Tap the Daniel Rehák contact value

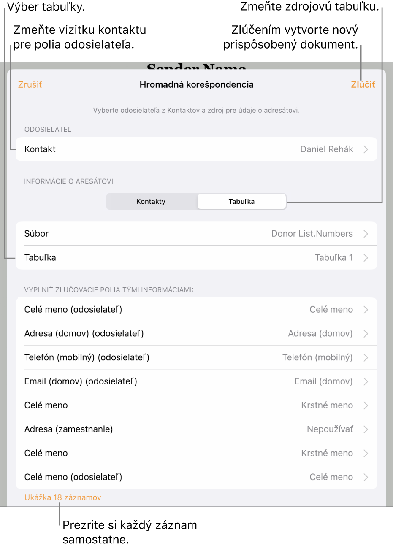[x=326, y=149]
